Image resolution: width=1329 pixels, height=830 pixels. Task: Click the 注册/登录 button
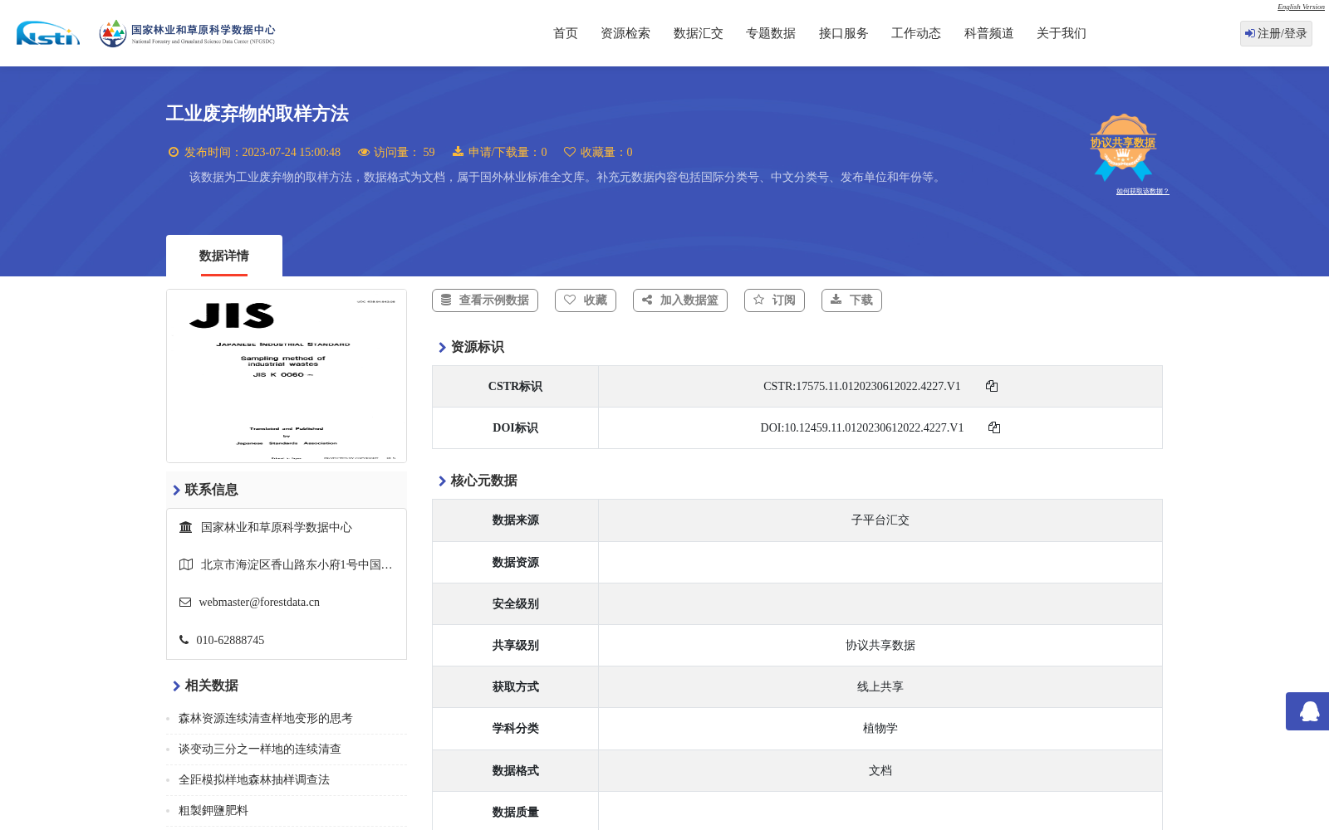[x=1276, y=33]
